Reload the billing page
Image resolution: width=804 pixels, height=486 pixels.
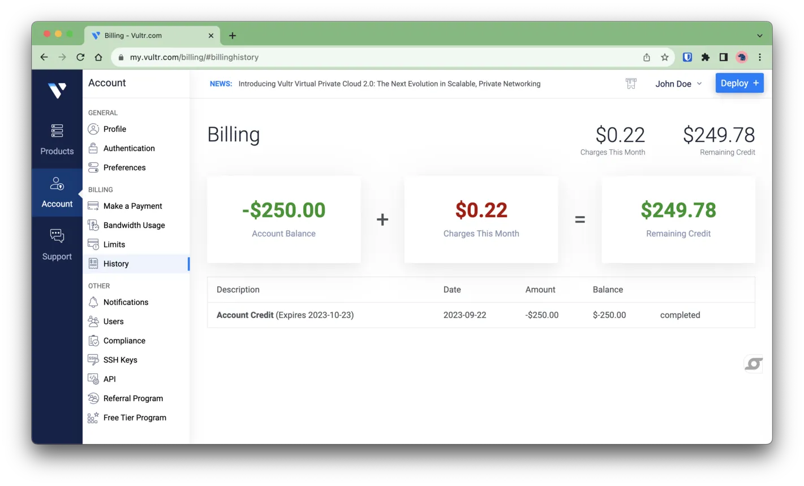coord(80,57)
